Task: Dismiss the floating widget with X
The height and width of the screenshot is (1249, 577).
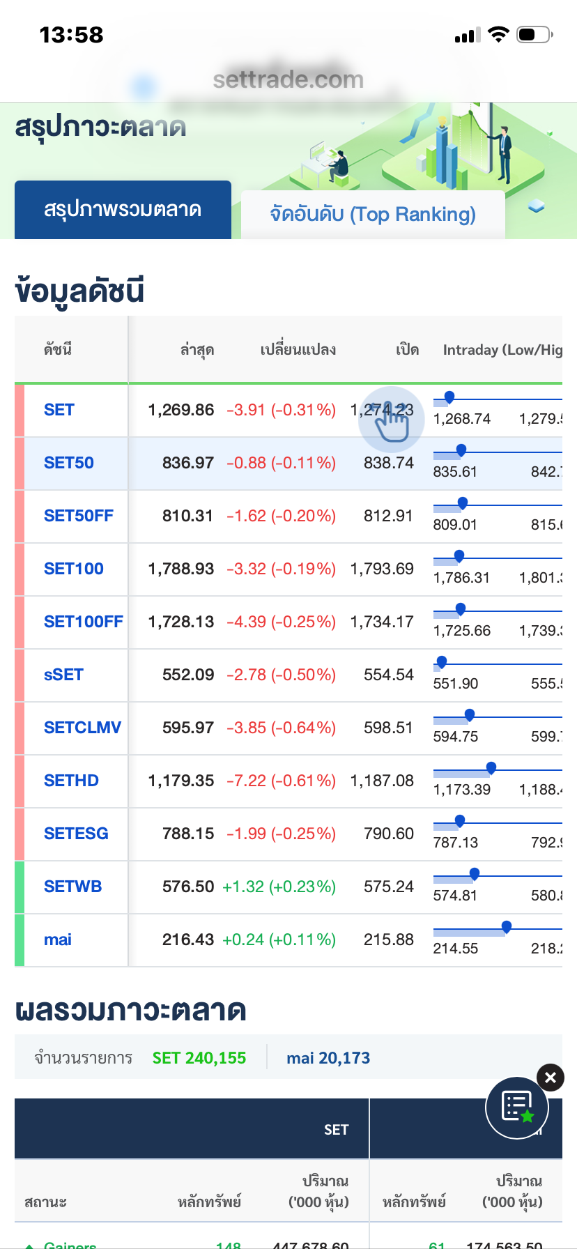Action: [551, 1078]
